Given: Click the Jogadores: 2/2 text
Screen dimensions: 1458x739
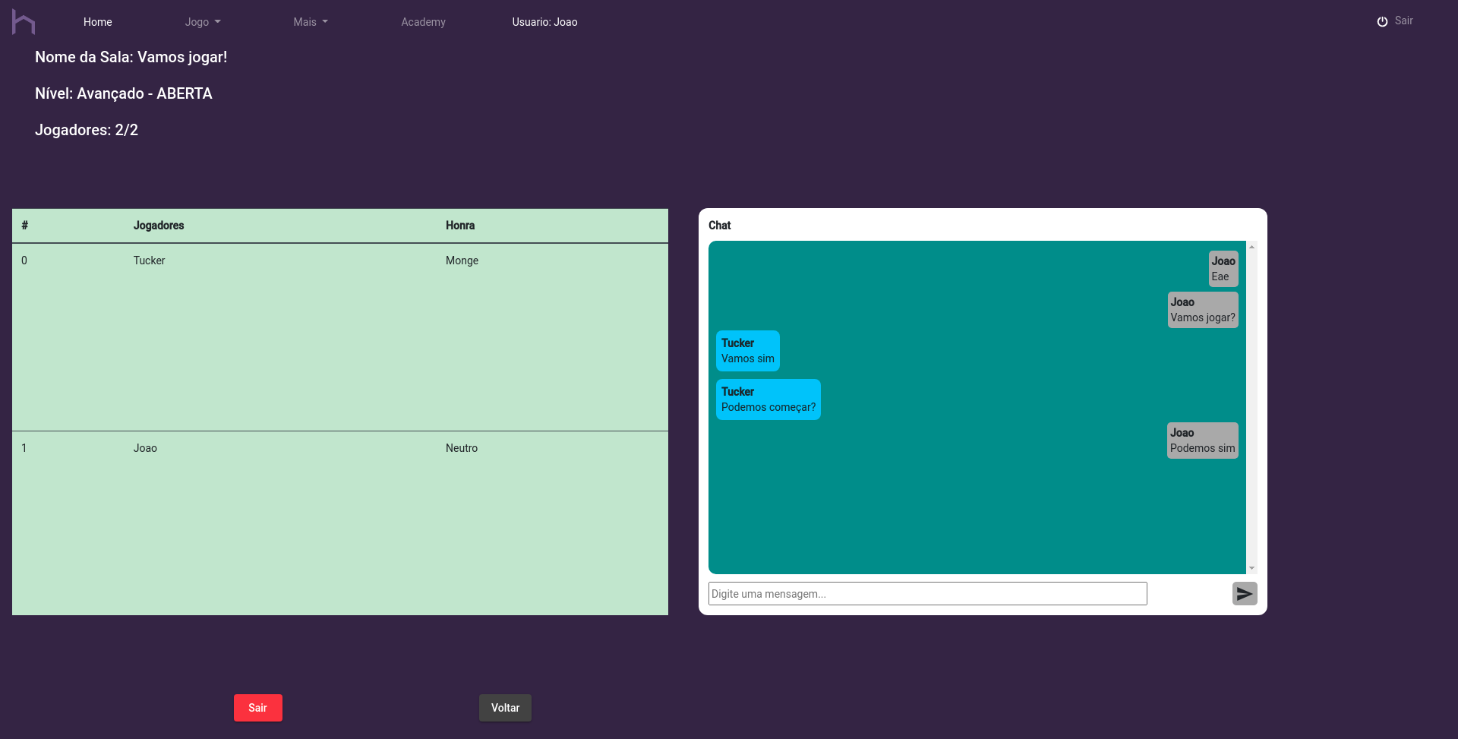Looking at the screenshot, I should click(87, 130).
